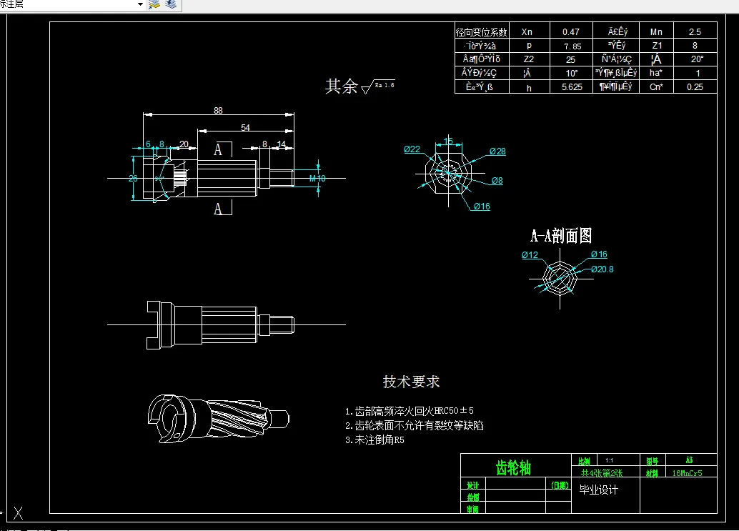This screenshot has height=531, width=739.
Task: Select the Xn cell in parameter table
Action: 527,32
